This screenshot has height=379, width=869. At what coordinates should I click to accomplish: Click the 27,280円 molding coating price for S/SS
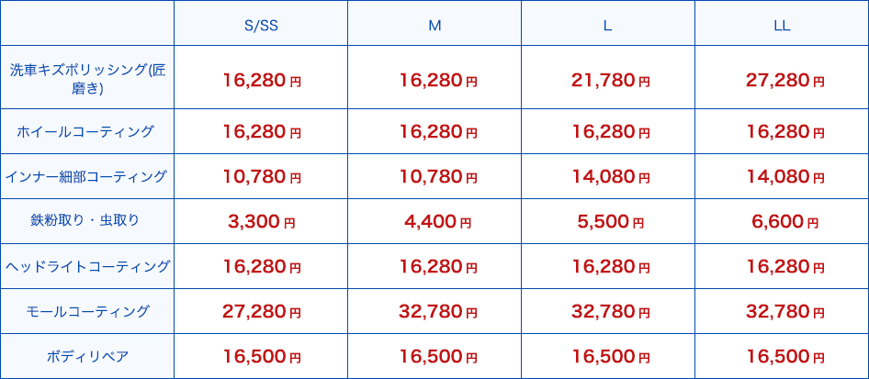tap(262, 312)
